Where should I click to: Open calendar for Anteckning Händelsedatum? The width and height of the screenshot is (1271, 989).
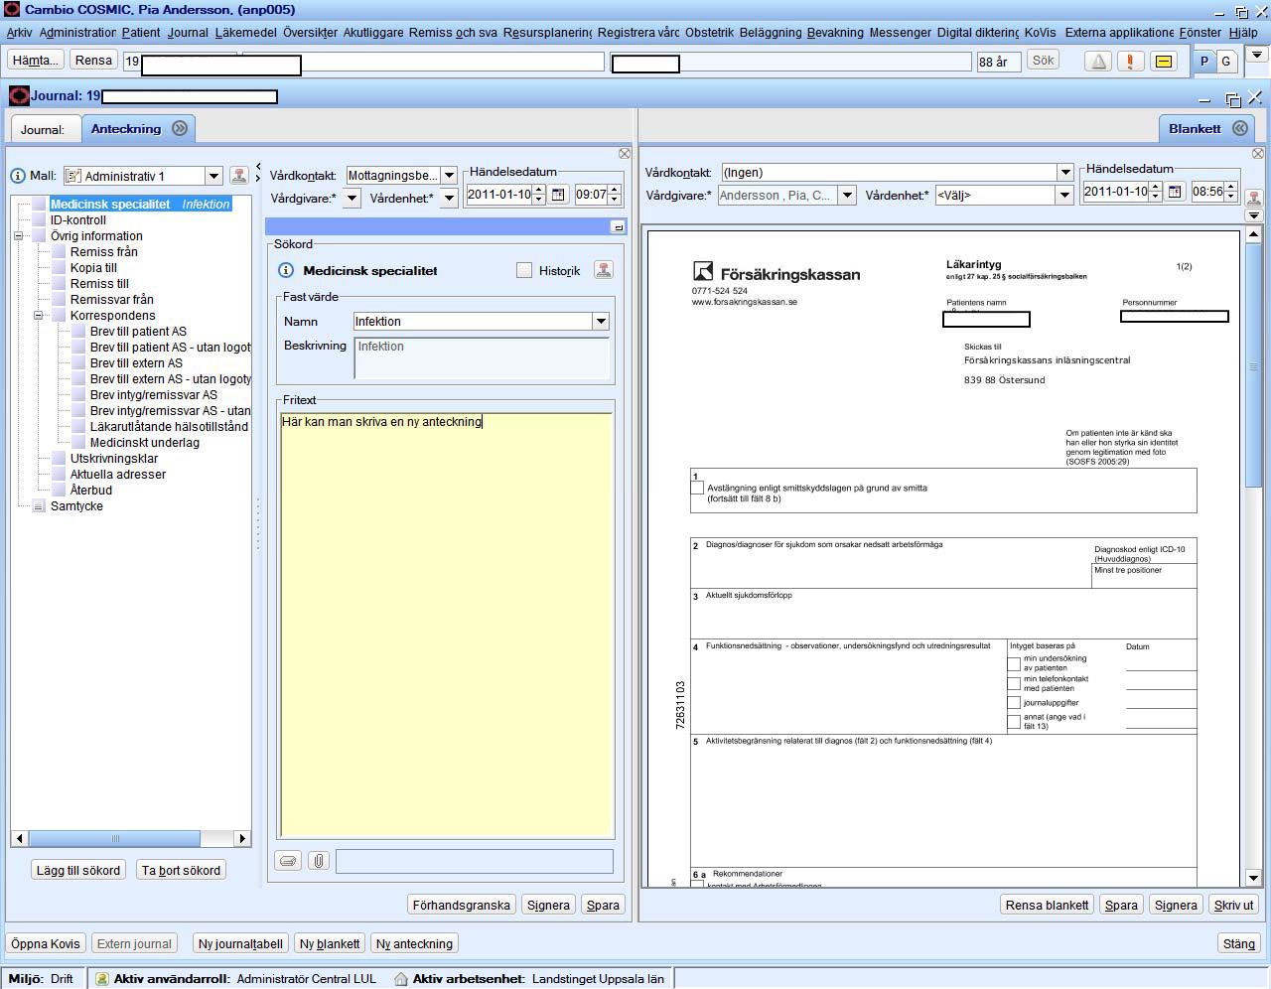pos(558,195)
